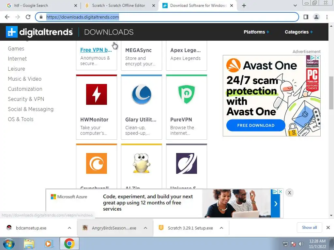
Task: Click the page vertical scrollbar thumb
Action: [331, 93]
